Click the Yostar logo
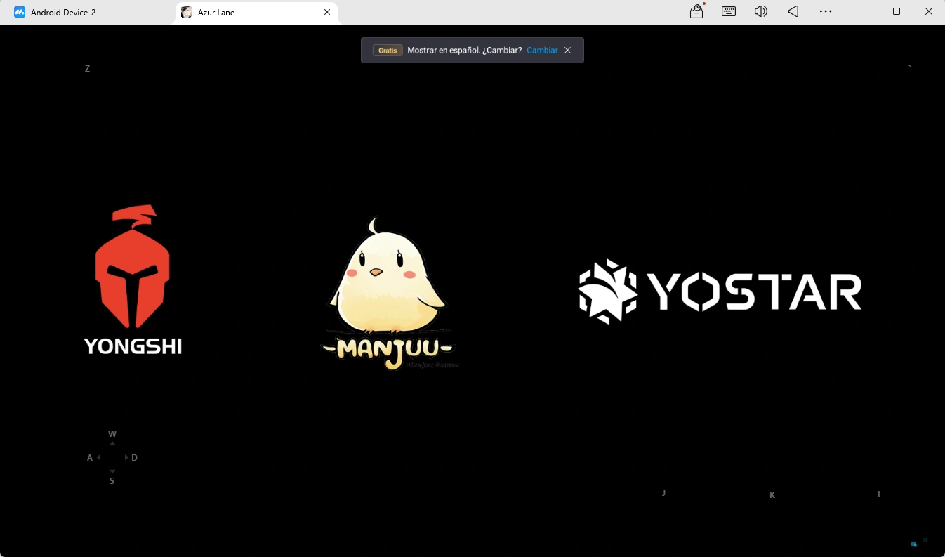Image resolution: width=945 pixels, height=557 pixels. click(720, 291)
